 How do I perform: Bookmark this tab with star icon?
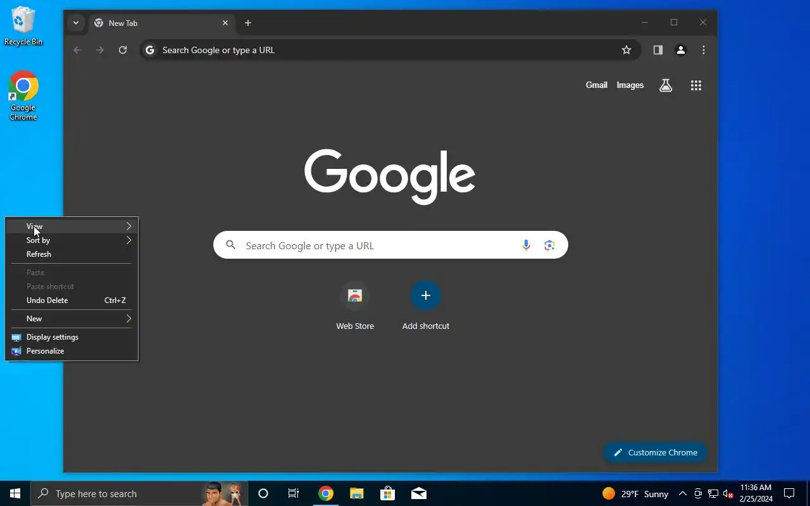point(626,50)
